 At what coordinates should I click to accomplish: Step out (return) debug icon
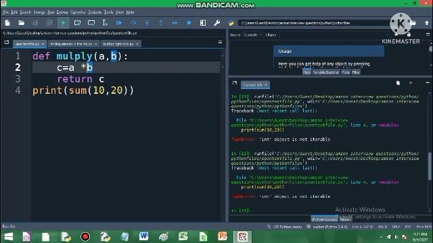(161, 23)
